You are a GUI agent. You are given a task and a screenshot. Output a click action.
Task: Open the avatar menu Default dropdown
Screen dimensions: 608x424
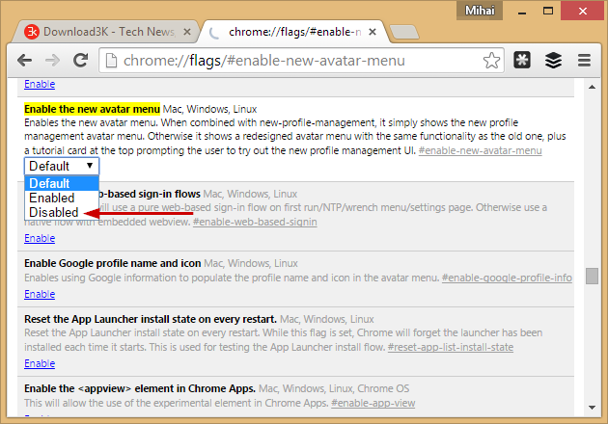(x=62, y=166)
